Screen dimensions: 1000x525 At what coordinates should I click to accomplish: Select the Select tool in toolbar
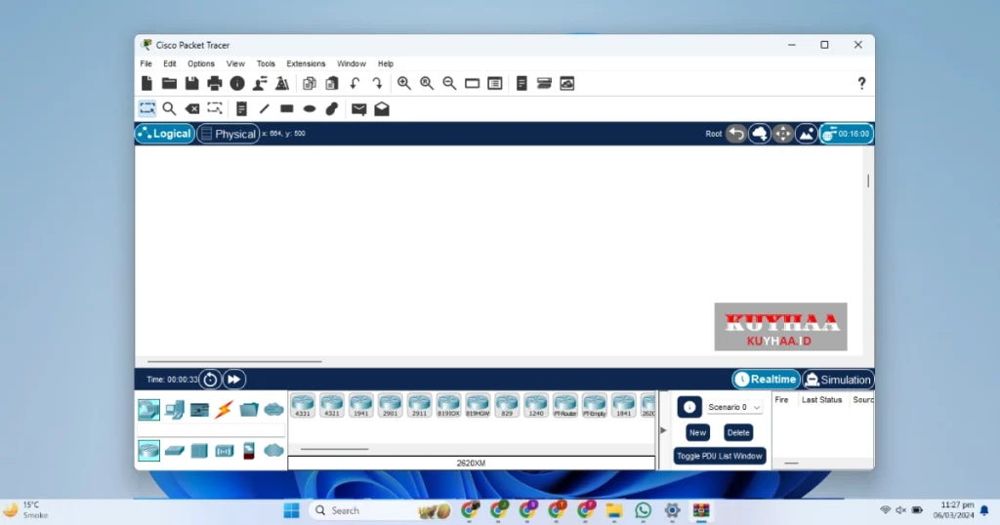(x=147, y=109)
